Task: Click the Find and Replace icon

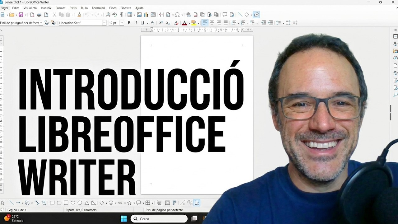Action: (x=108, y=15)
